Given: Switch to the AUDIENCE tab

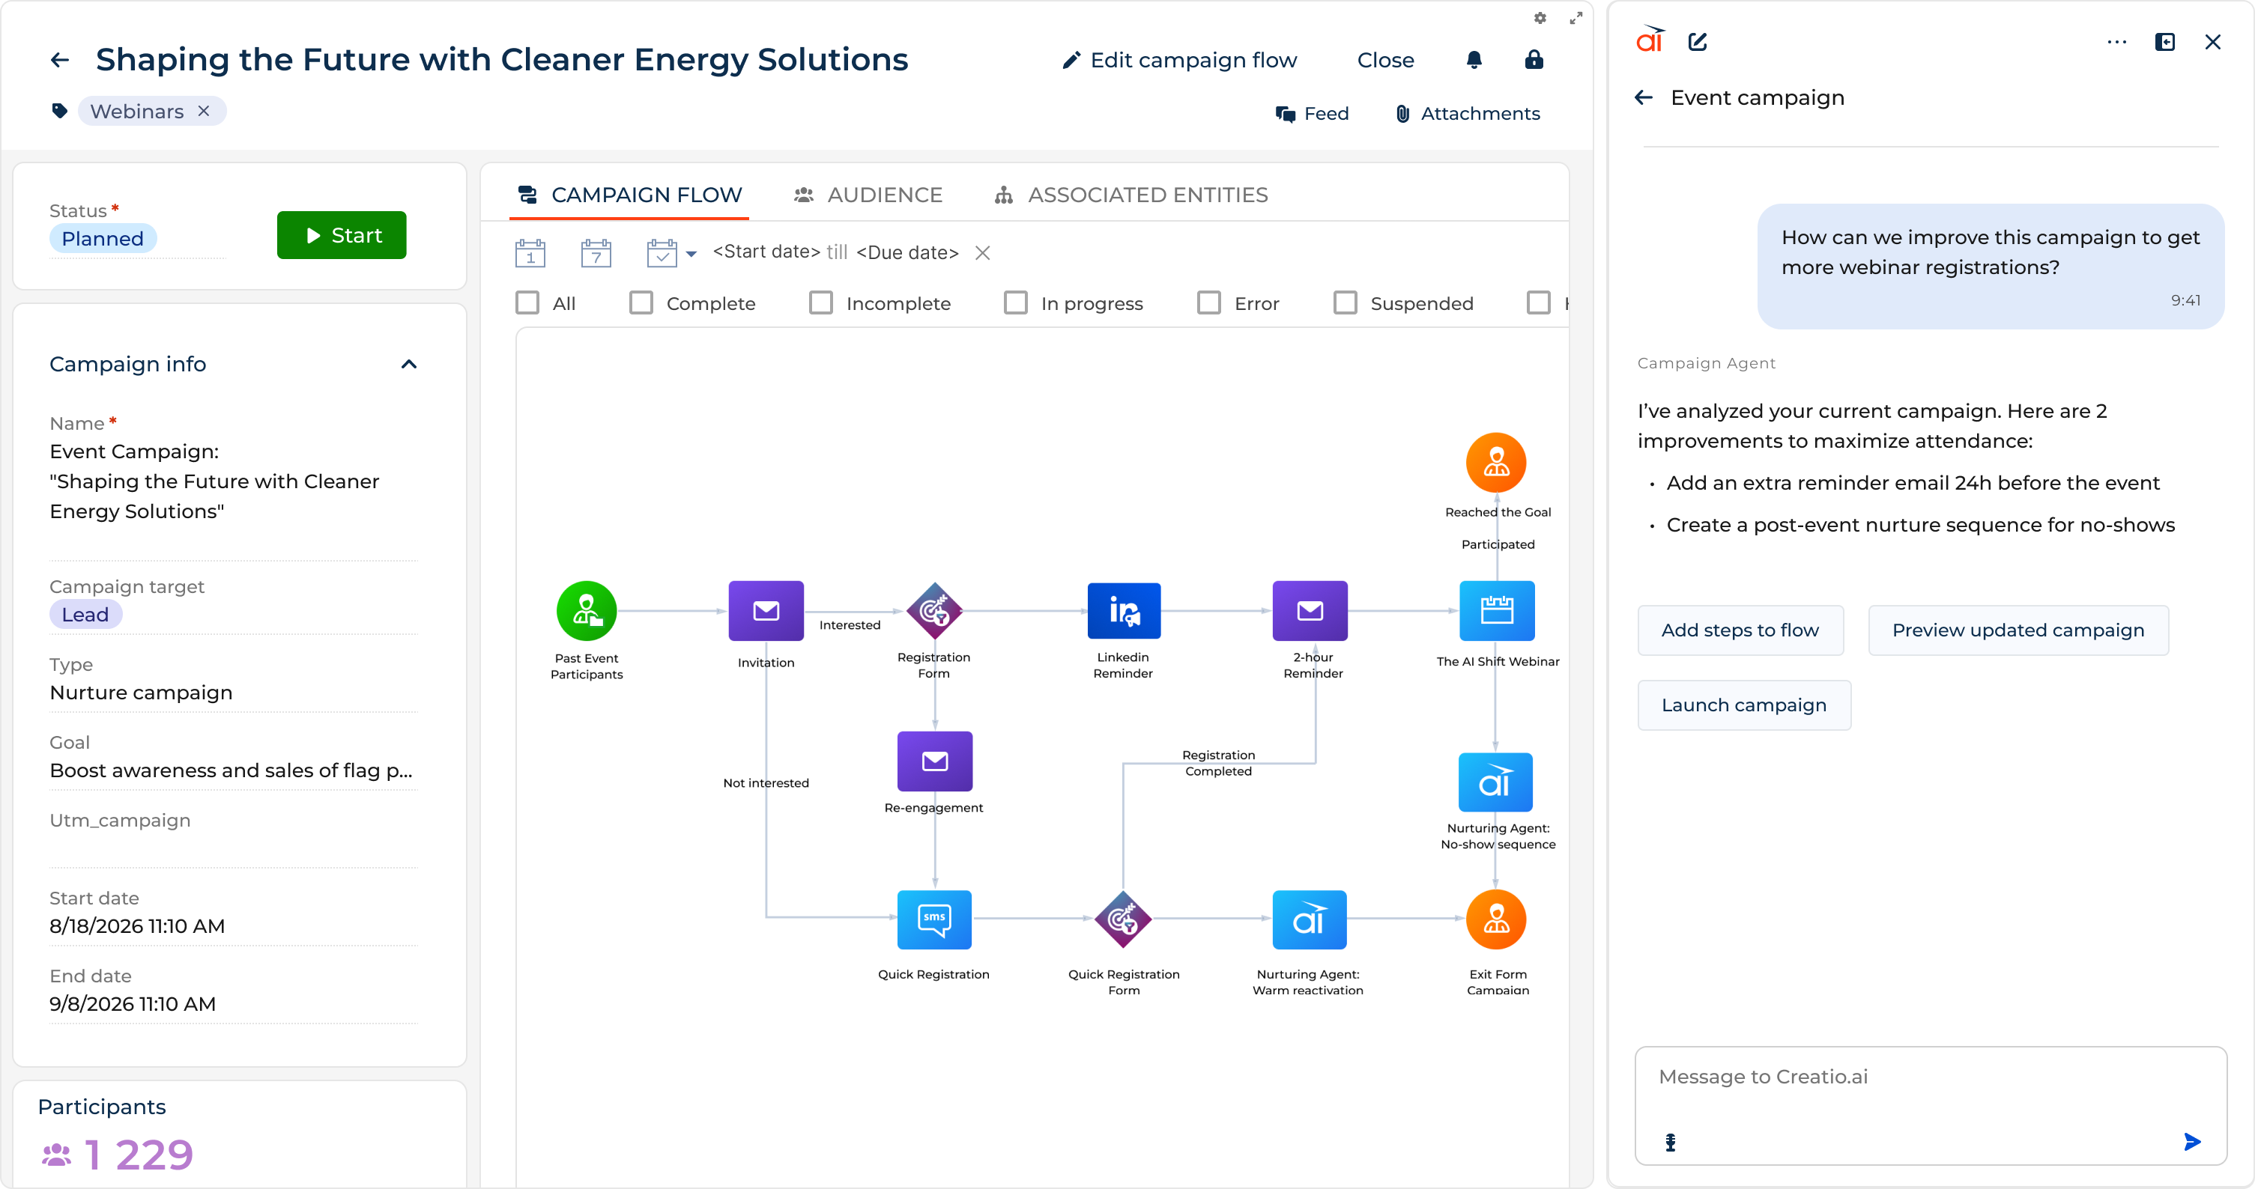Looking at the screenshot, I should tap(885, 194).
